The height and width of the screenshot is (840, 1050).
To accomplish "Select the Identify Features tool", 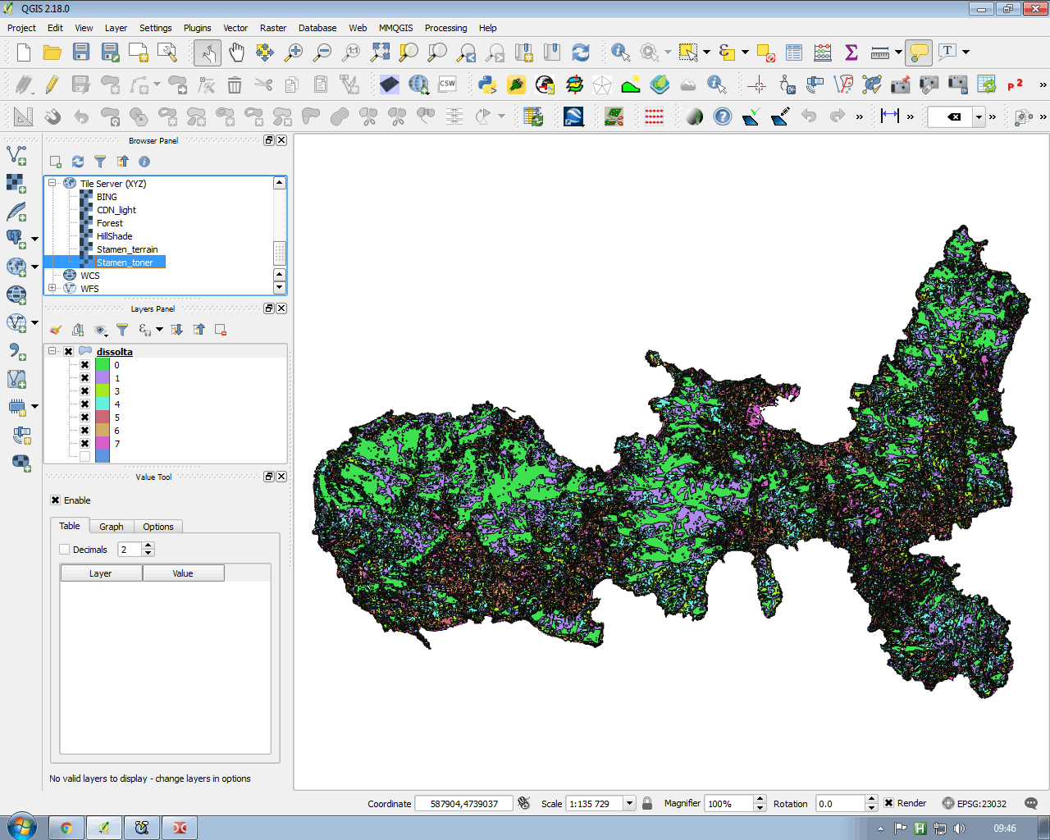I will pyautogui.click(x=620, y=52).
